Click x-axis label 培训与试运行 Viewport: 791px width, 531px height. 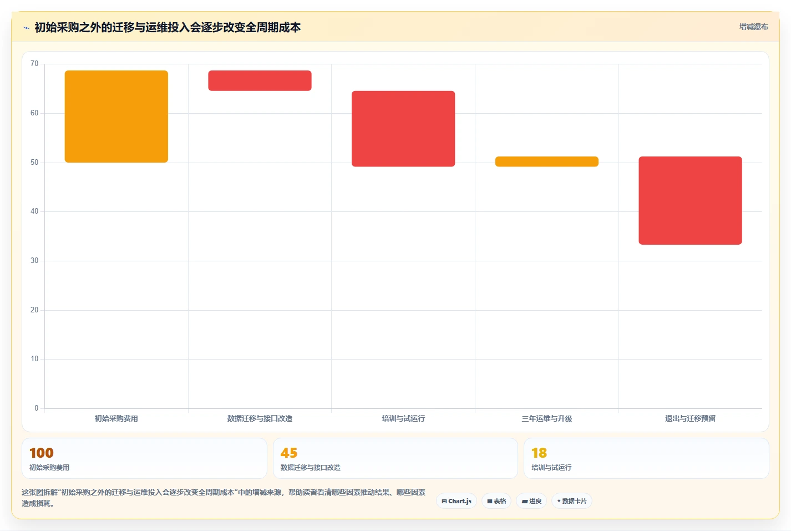click(x=403, y=418)
